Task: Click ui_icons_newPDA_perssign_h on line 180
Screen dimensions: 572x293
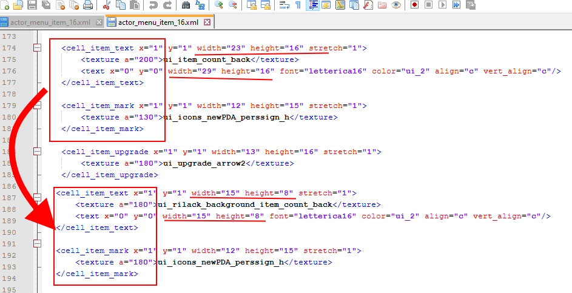Action: (226, 117)
